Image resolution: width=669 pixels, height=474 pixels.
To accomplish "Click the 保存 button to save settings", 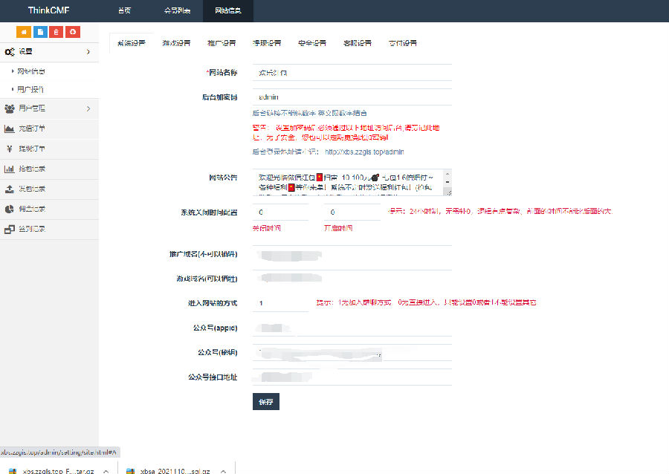I will click(x=265, y=401).
